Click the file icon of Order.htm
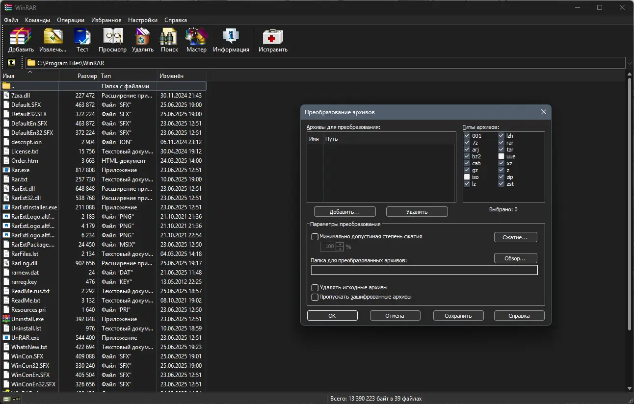634x404 pixels. [x=6, y=161]
